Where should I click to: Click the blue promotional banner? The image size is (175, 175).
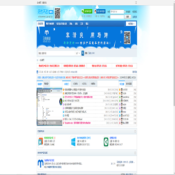[x=87, y=37]
